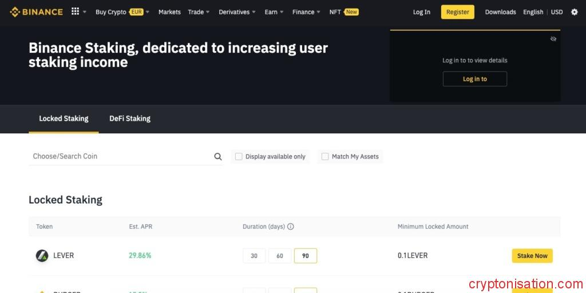Open the settings gear icon
The image size is (586, 293).
coord(575,12)
